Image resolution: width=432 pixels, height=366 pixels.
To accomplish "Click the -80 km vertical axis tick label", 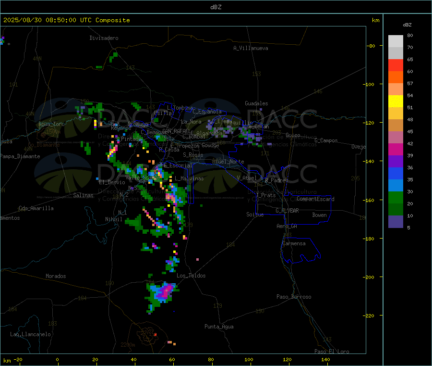I will click(371, 46).
